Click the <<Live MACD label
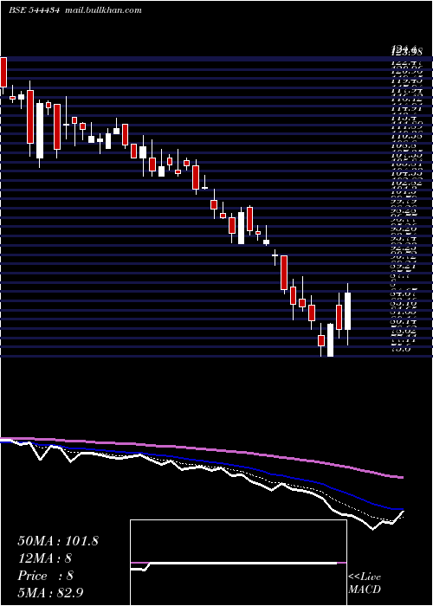The height and width of the screenshot is (606, 433). tap(365, 583)
